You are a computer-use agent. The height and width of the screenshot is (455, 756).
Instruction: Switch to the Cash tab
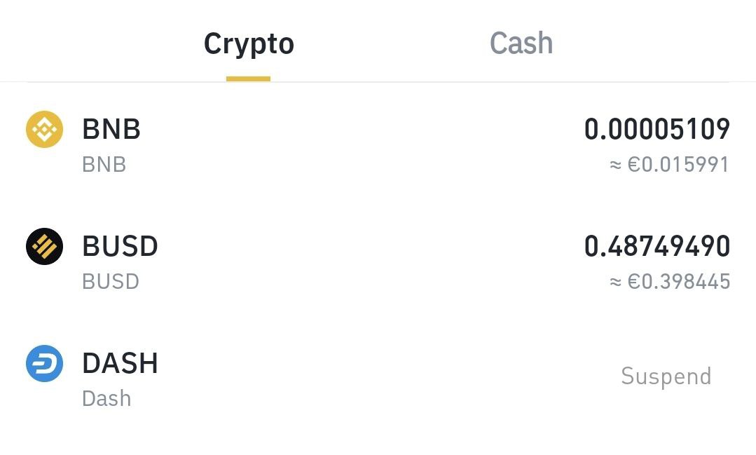[521, 43]
